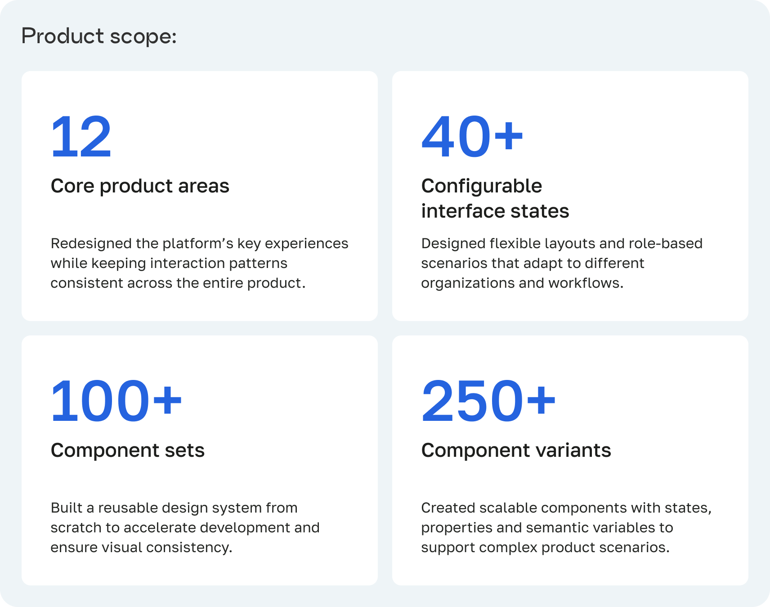Click the large number 12
This screenshot has height=607, width=770.
tap(81, 137)
